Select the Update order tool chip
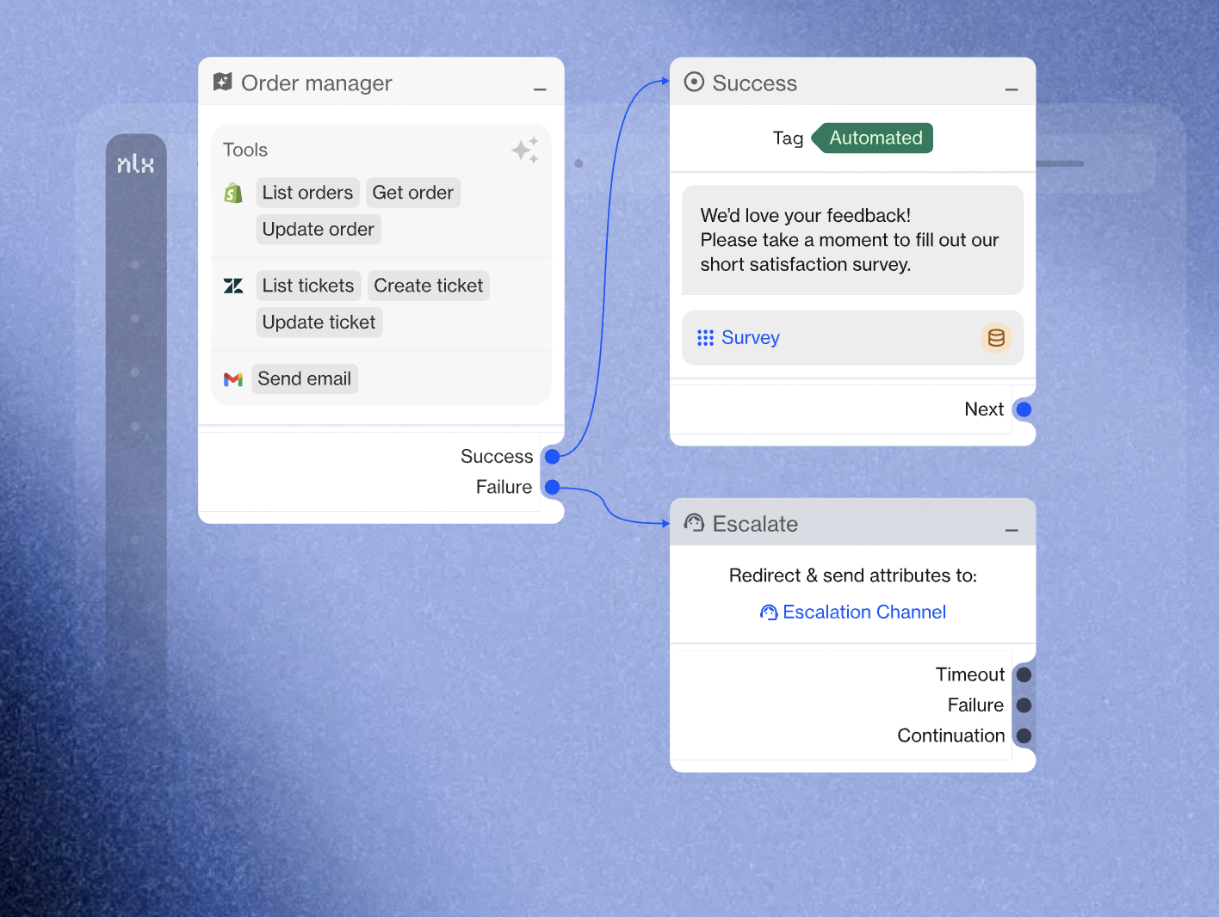 318,230
